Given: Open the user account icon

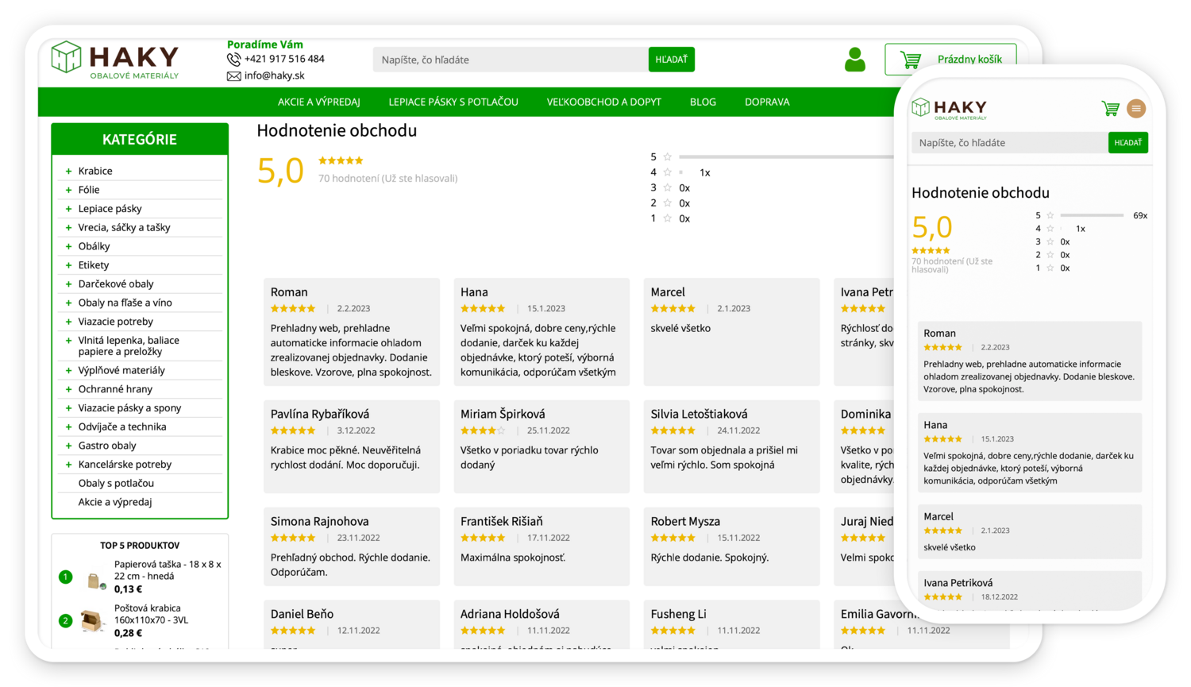Looking at the screenshot, I should pos(855,60).
